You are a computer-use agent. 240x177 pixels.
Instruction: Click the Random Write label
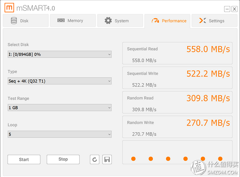coord(140,122)
